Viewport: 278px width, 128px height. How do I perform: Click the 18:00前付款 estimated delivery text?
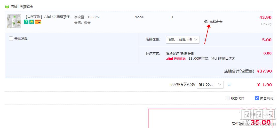click(212, 59)
